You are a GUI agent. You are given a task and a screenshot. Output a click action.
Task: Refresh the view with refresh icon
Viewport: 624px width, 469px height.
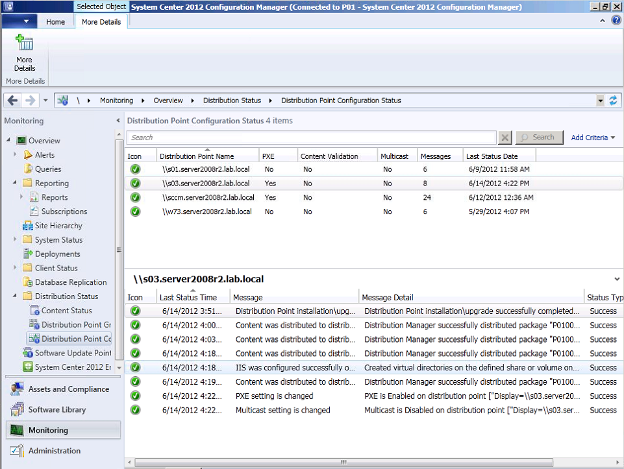613,101
